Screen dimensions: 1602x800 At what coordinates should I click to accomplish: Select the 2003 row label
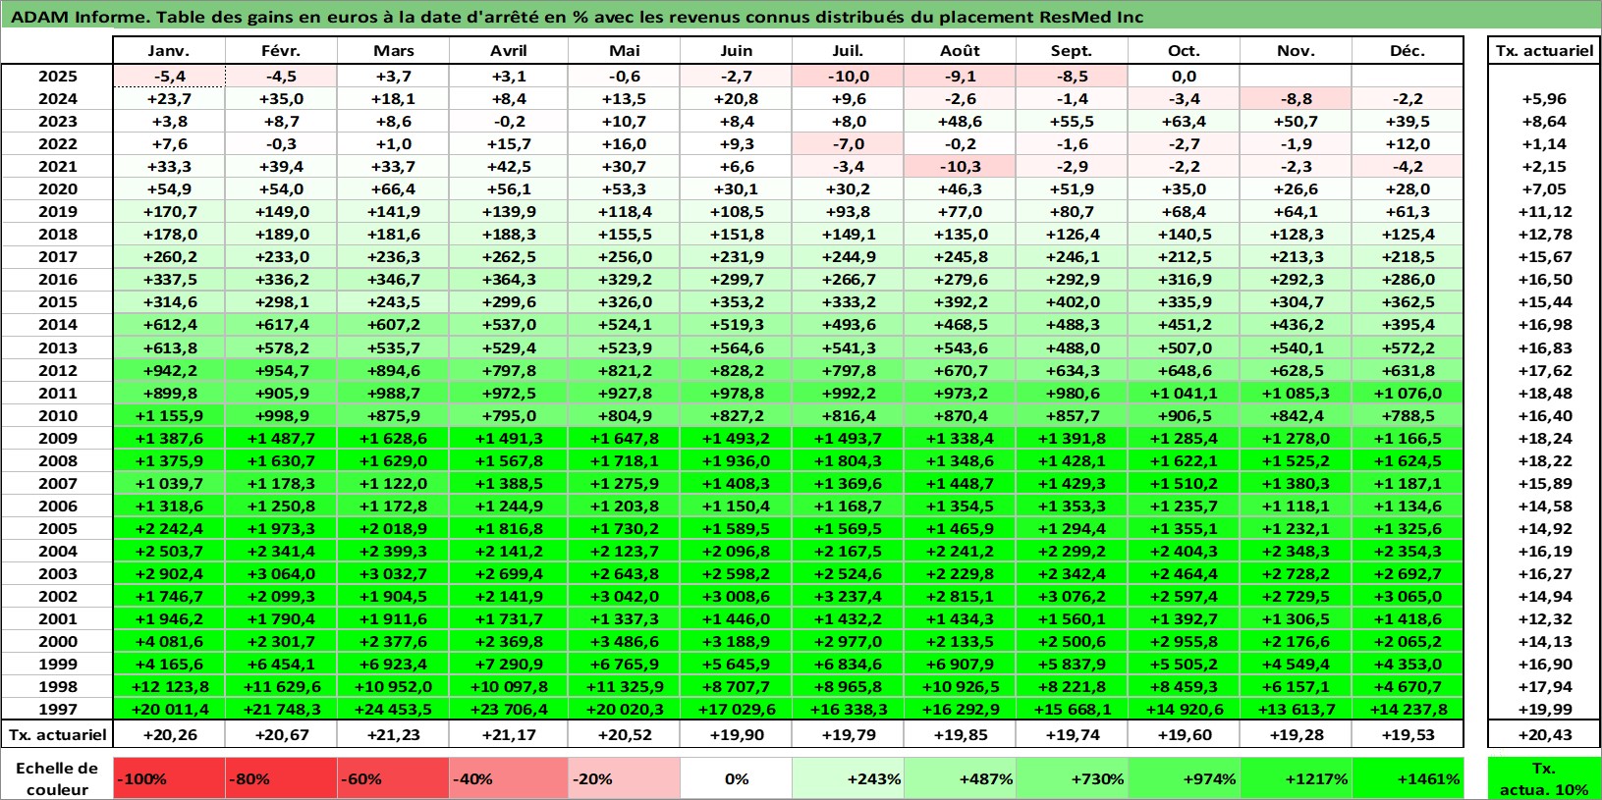pyautogui.click(x=57, y=573)
